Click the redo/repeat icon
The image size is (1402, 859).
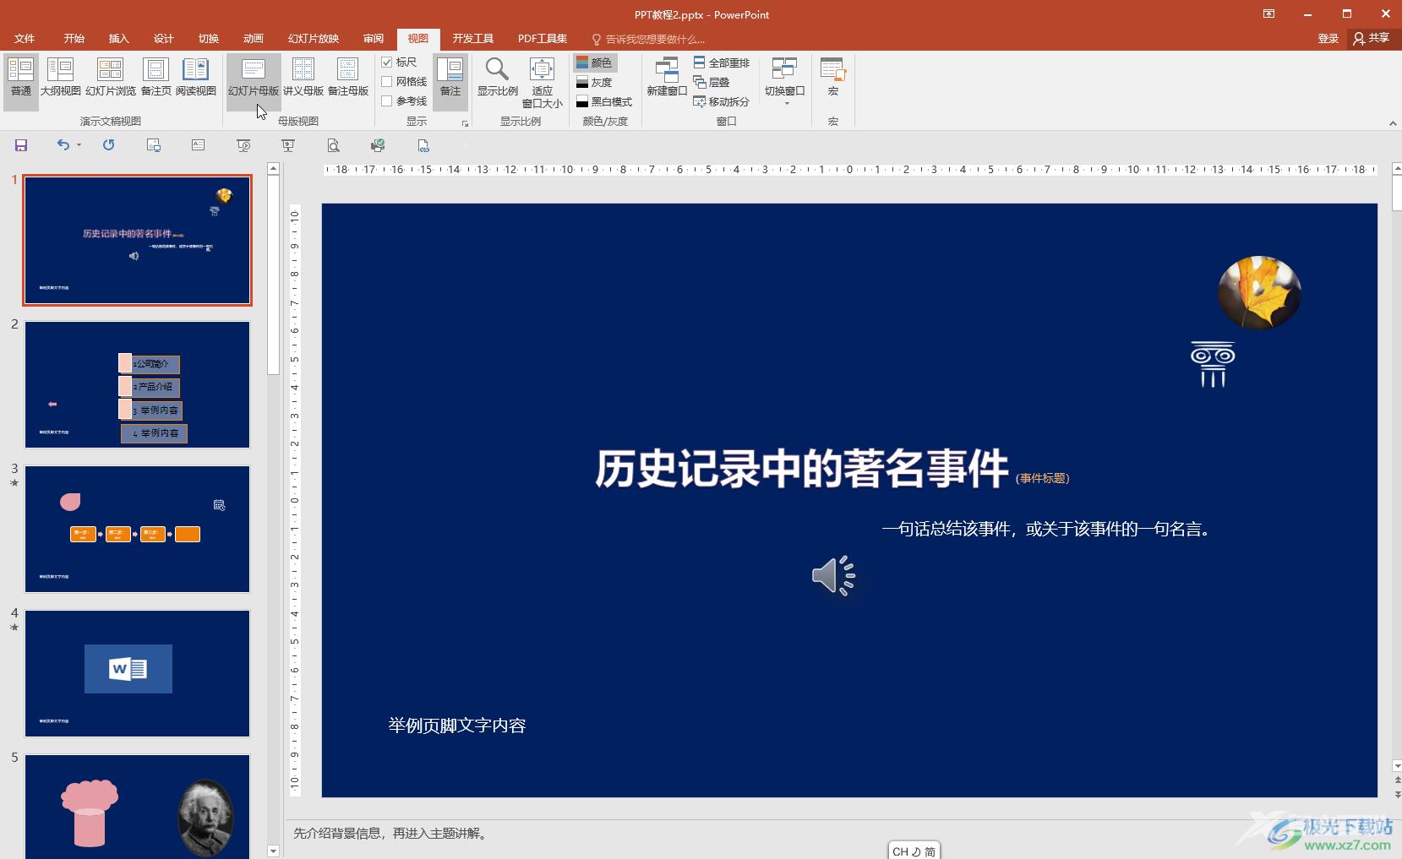point(108,145)
